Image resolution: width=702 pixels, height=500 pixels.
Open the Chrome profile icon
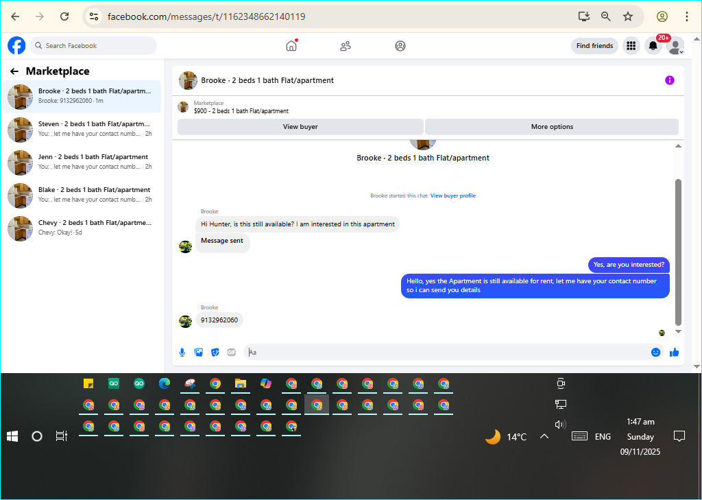pos(662,16)
